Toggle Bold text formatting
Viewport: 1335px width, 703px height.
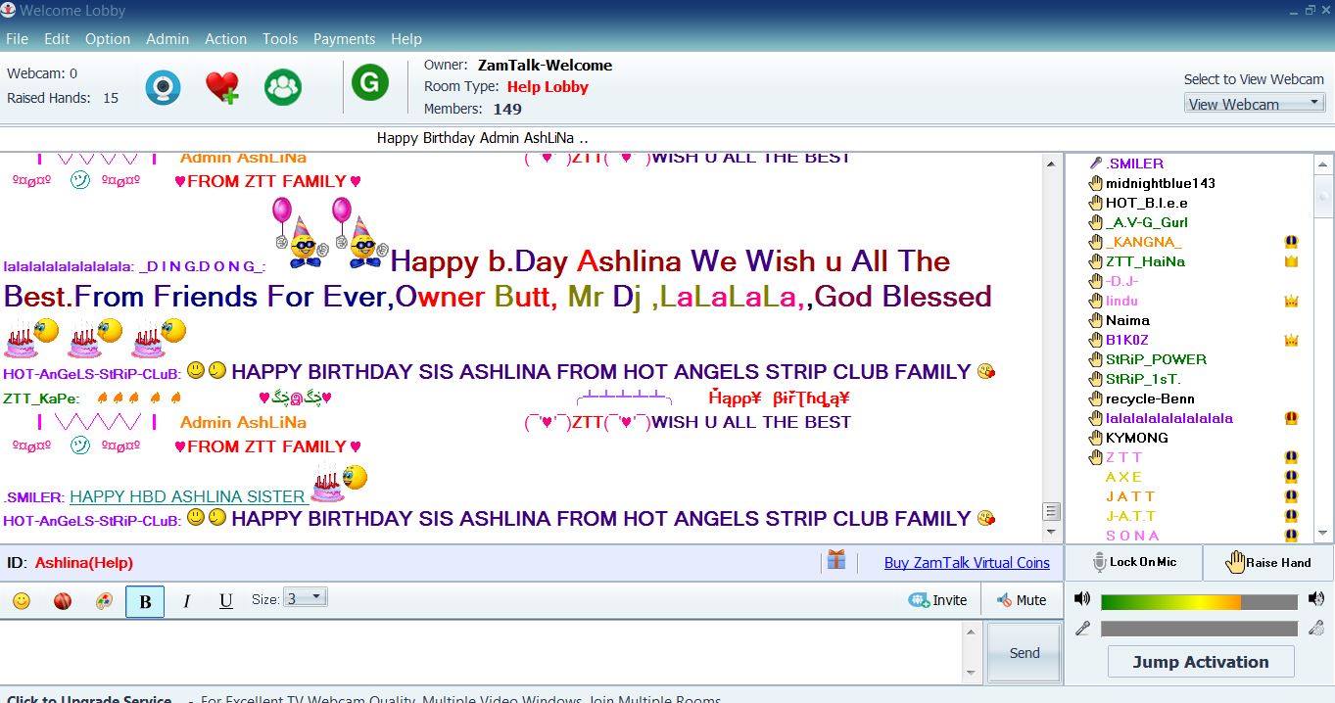tap(145, 601)
